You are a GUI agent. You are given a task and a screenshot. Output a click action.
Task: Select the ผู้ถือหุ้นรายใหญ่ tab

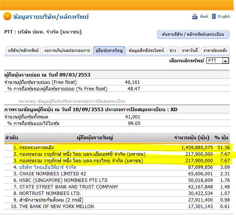pos(109,50)
